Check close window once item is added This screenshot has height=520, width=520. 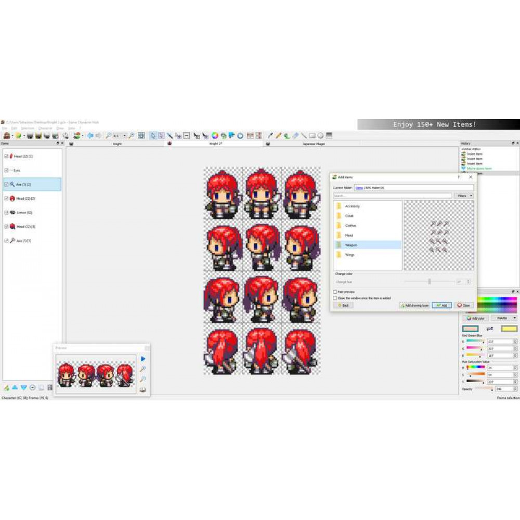point(334,298)
